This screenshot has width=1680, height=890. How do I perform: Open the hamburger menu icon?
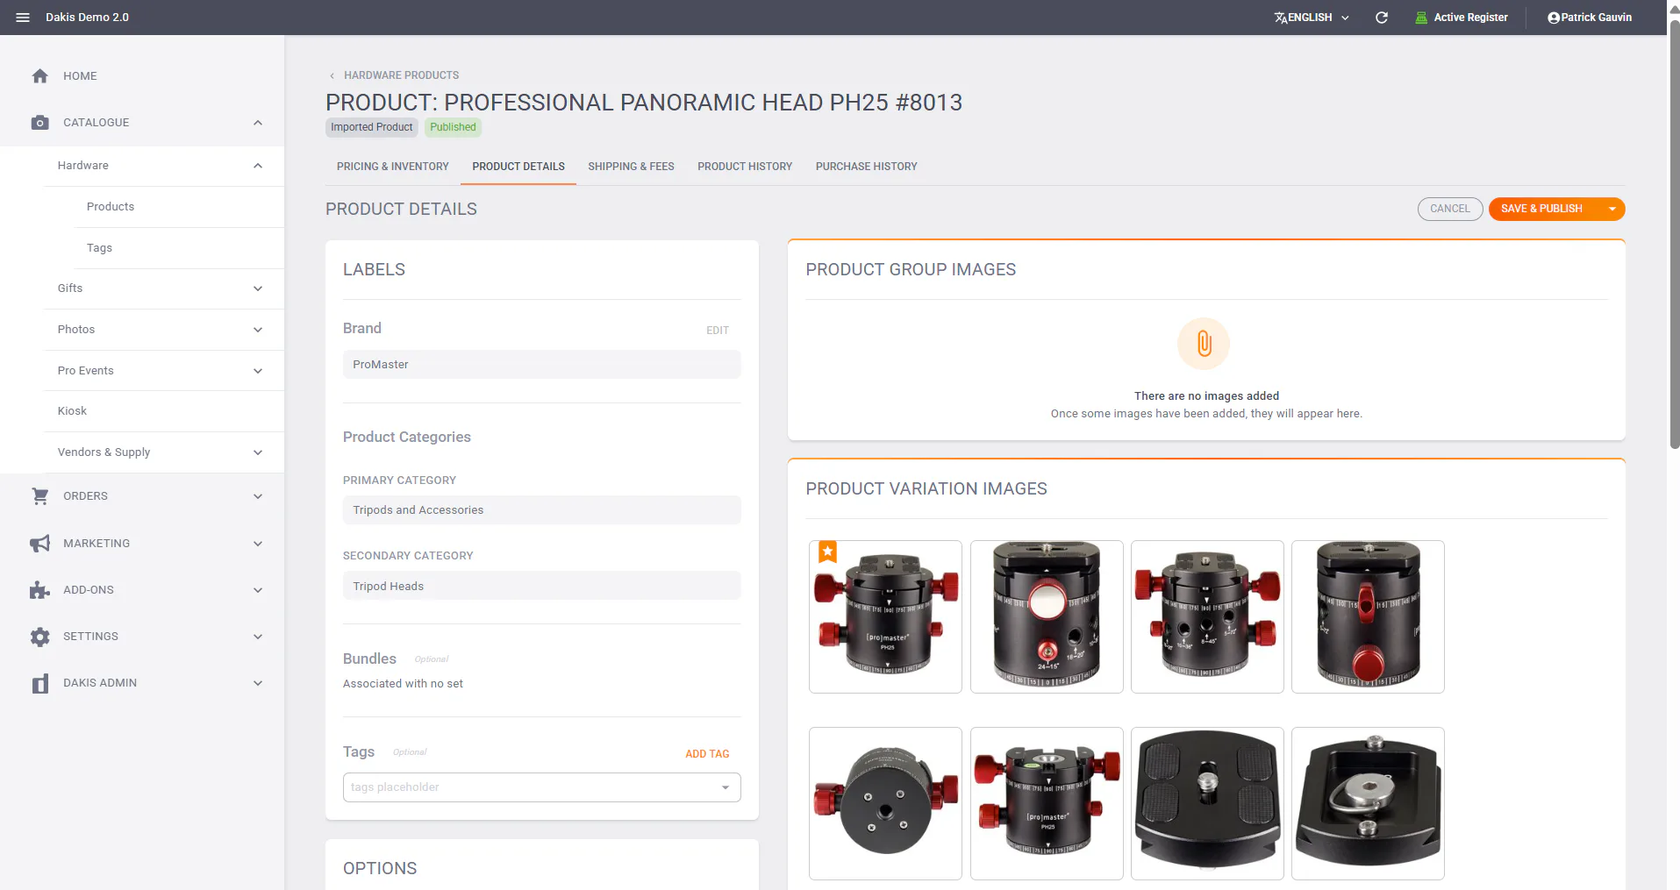point(23,18)
